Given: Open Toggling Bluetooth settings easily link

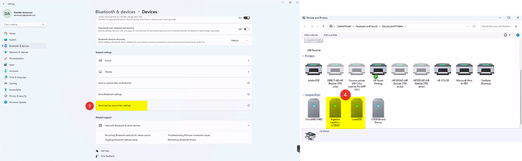Looking at the screenshot, I should point(121,140).
